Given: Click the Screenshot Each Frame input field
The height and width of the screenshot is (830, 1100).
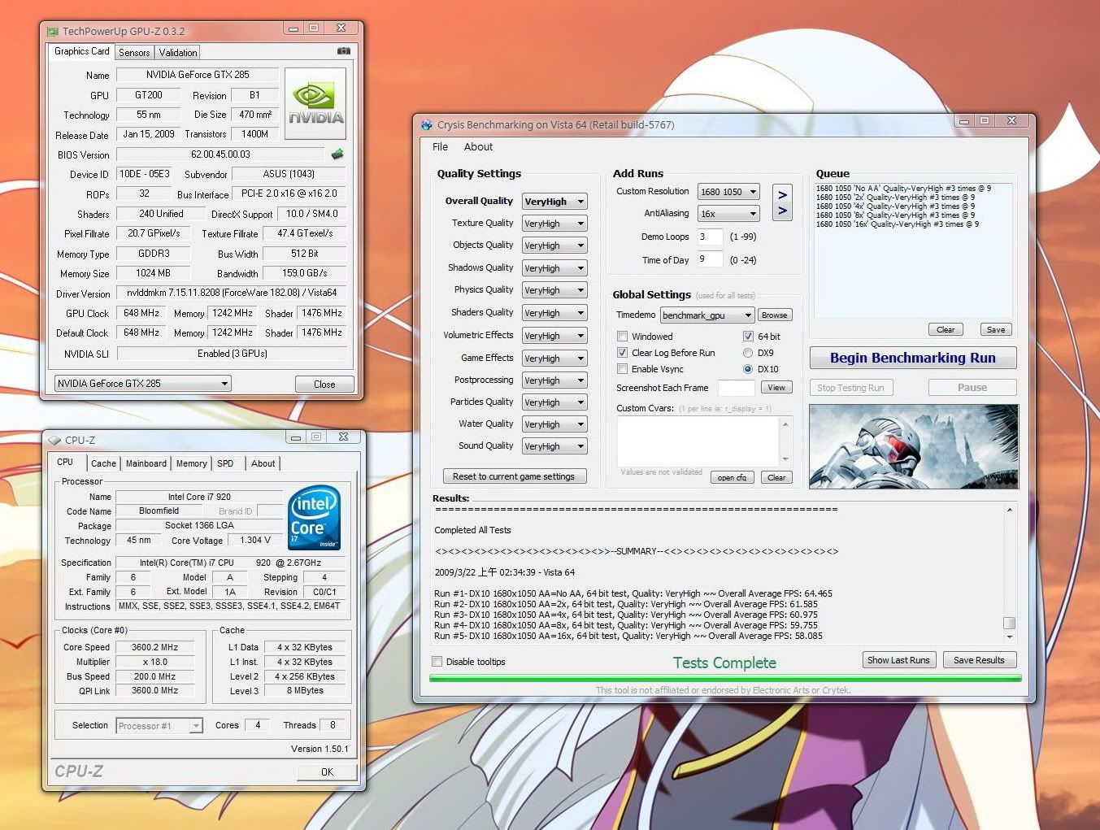Looking at the screenshot, I should tap(737, 388).
